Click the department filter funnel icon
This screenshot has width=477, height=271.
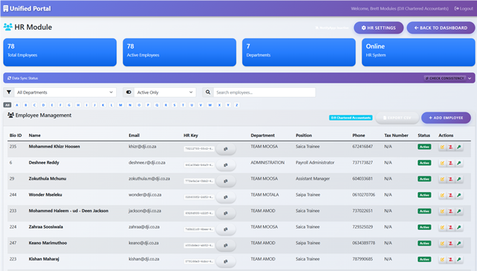(x=9, y=92)
